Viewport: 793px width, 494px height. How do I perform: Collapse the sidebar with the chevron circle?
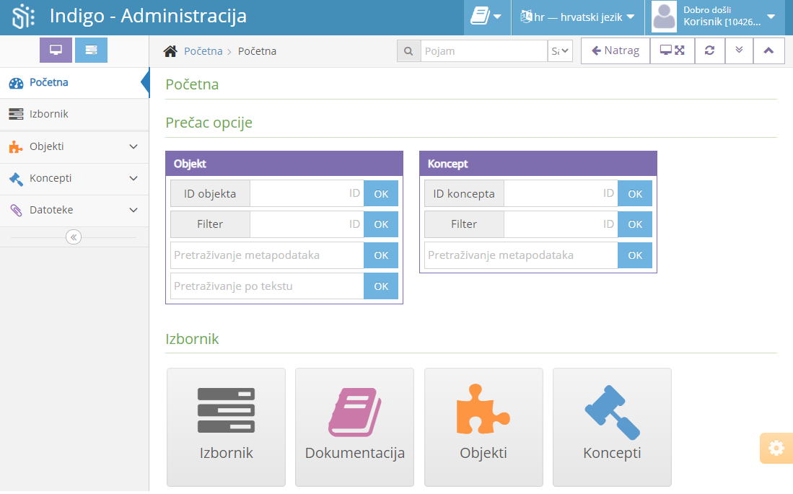[x=74, y=237]
